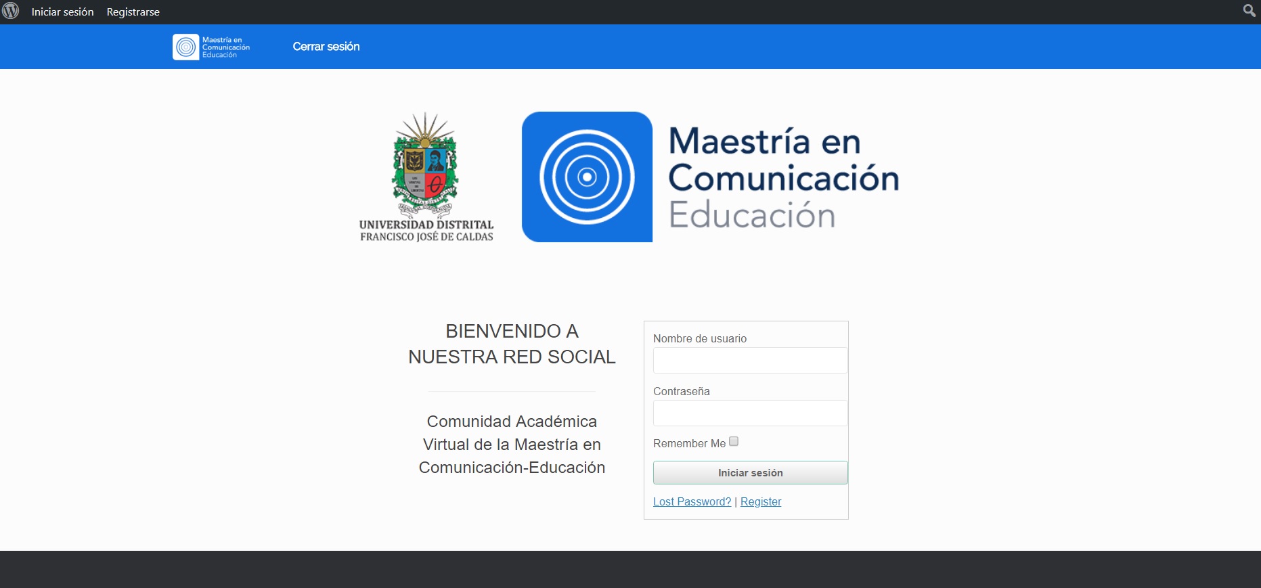Click the Maestría en Comunicación site logo in blue navbar
Image resolution: width=1261 pixels, height=588 pixels.
(x=211, y=47)
